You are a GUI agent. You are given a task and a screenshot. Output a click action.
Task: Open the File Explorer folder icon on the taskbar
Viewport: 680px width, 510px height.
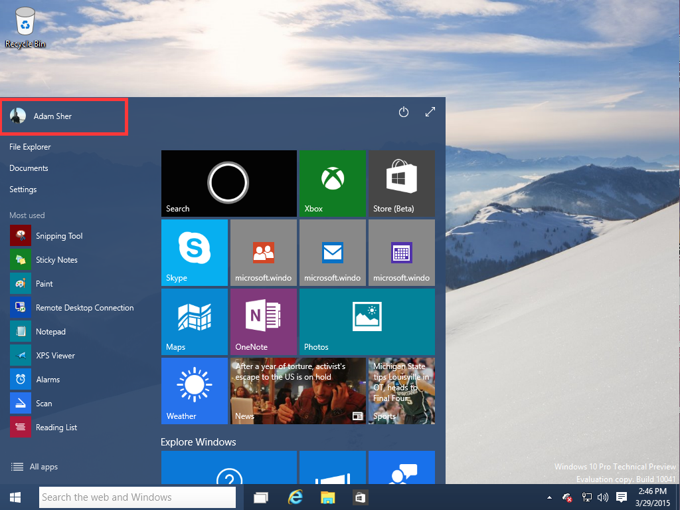(x=328, y=497)
